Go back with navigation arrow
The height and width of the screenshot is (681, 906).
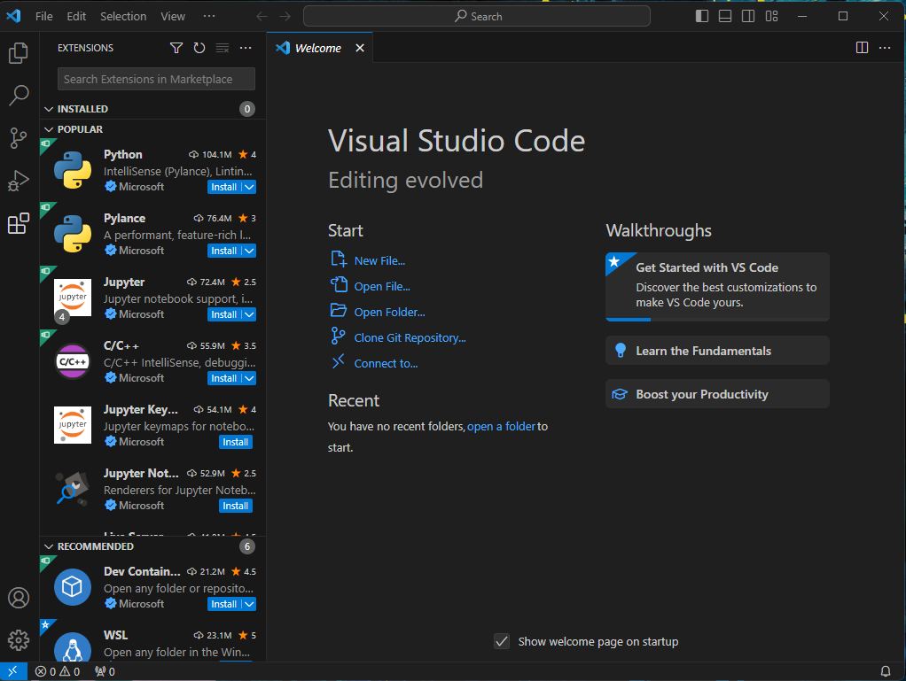pos(262,16)
